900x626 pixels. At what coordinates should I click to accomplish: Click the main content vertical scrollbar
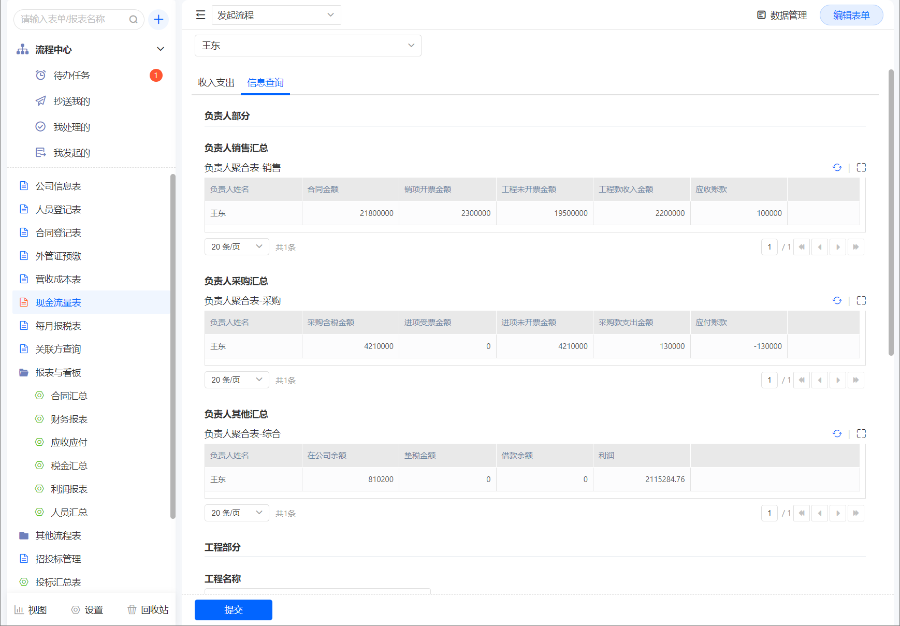click(x=891, y=212)
